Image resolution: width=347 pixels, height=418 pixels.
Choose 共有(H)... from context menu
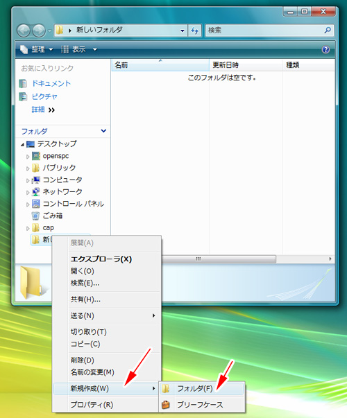click(x=106, y=299)
